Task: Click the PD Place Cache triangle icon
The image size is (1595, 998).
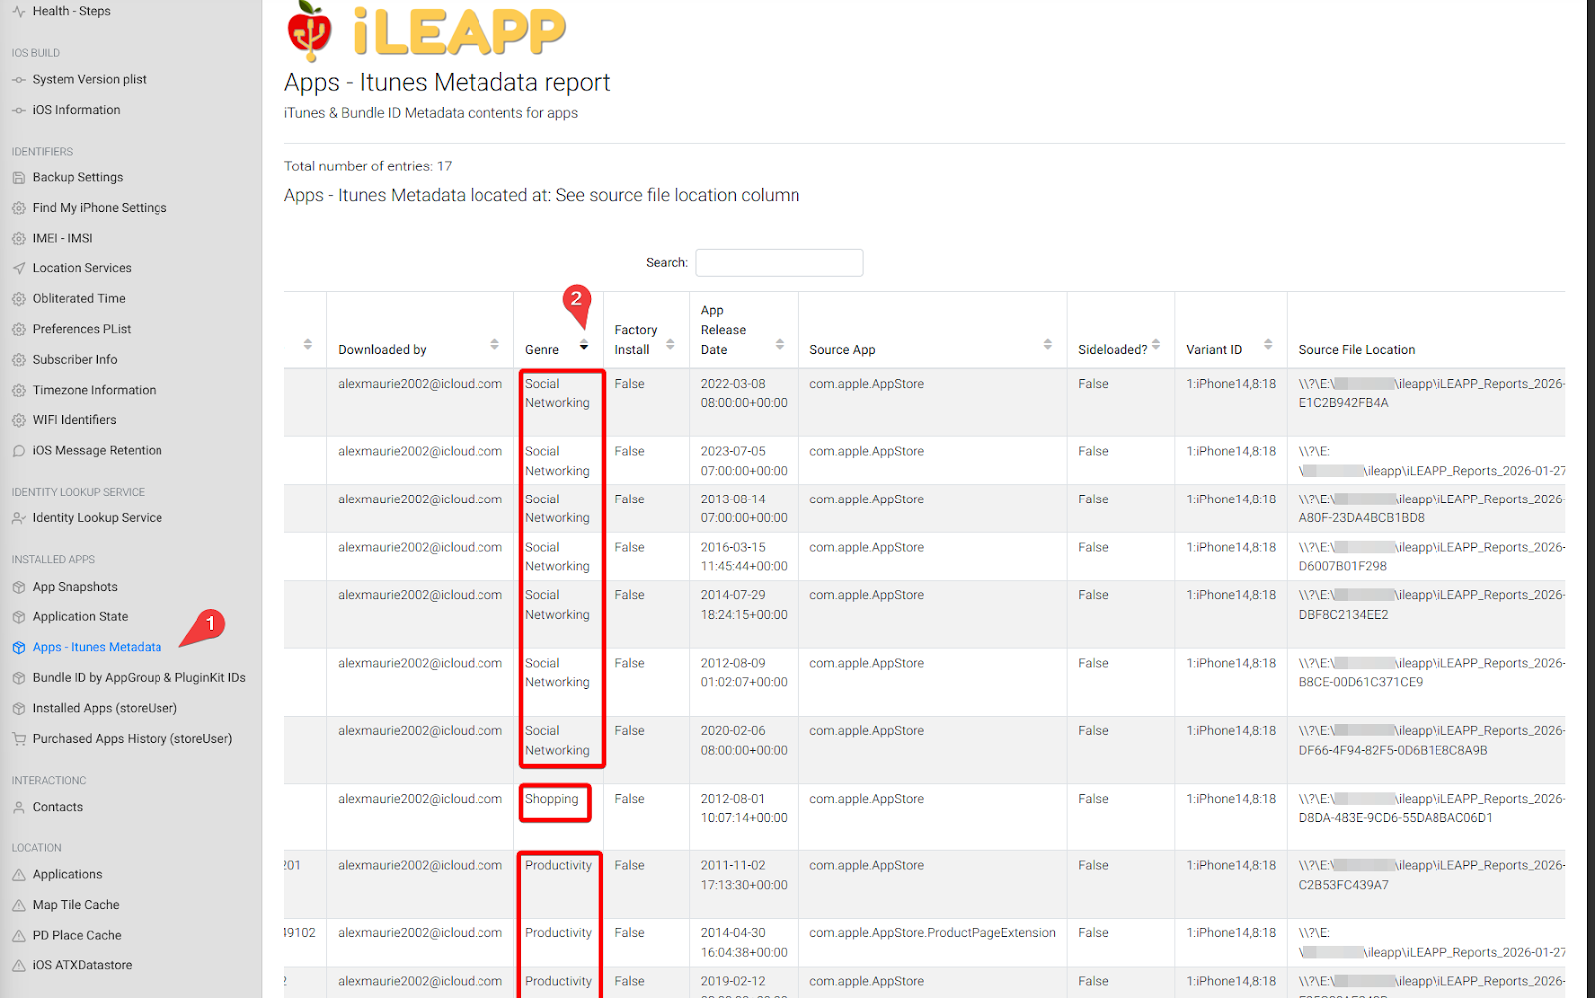Action: tap(19, 936)
